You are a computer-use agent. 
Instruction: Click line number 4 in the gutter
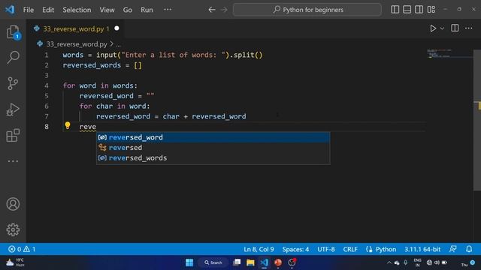(47, 85)
